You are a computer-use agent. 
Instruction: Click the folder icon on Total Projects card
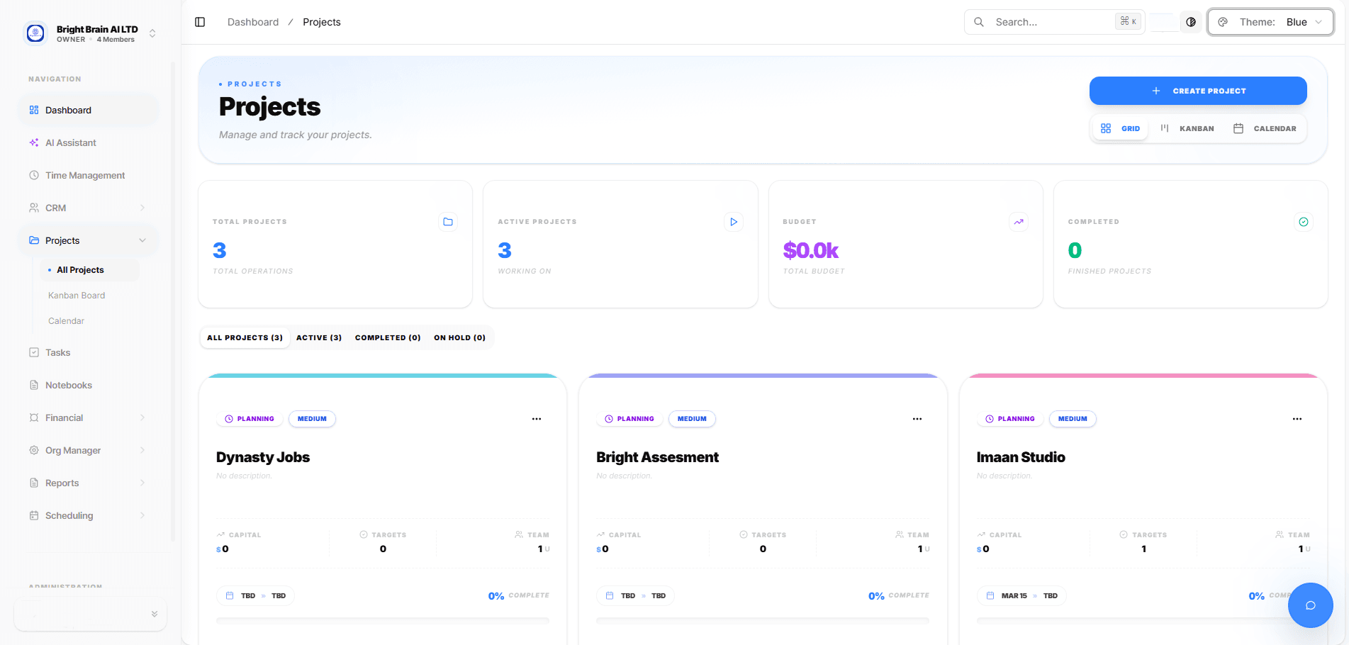click(448, 222)
